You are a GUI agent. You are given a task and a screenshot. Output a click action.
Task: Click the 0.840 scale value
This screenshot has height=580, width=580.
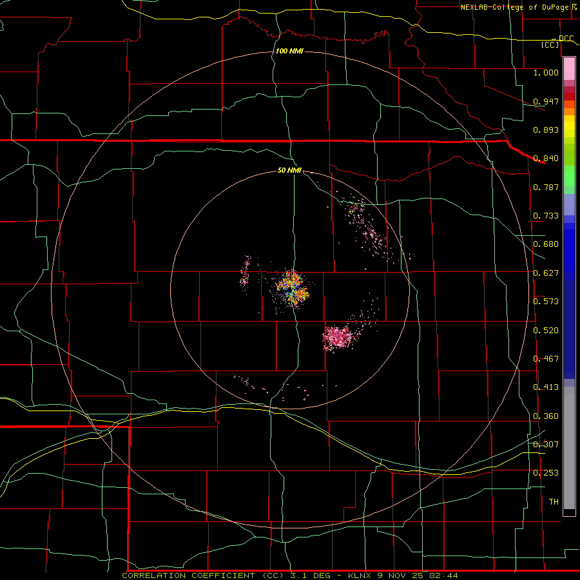[546, 159]
